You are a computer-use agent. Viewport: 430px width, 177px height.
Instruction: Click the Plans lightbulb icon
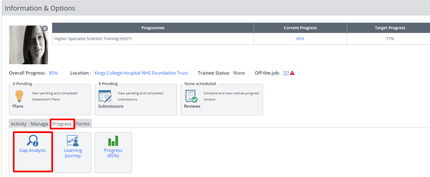[x=19, y=96]
